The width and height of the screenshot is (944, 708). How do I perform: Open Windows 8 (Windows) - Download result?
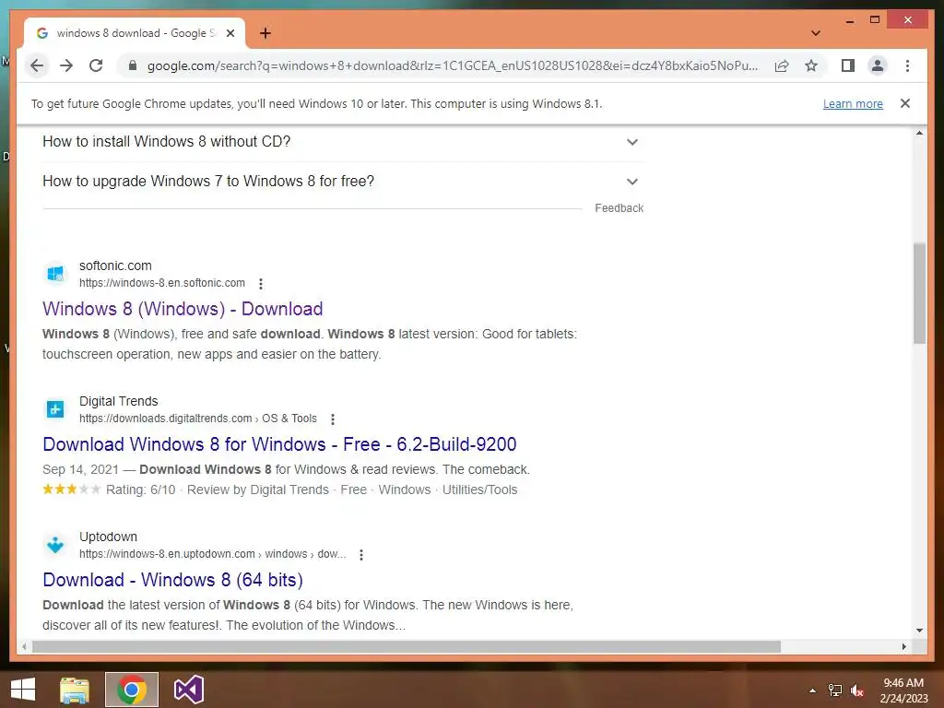coord(183,309)
